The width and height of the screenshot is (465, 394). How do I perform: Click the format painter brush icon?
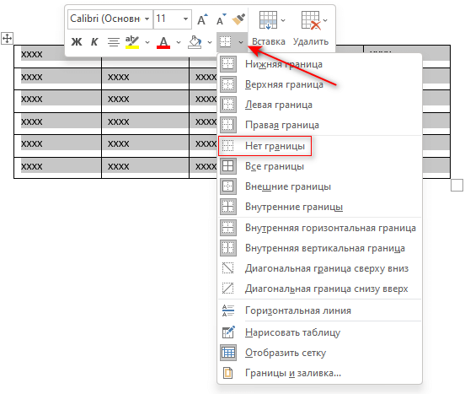238,19
